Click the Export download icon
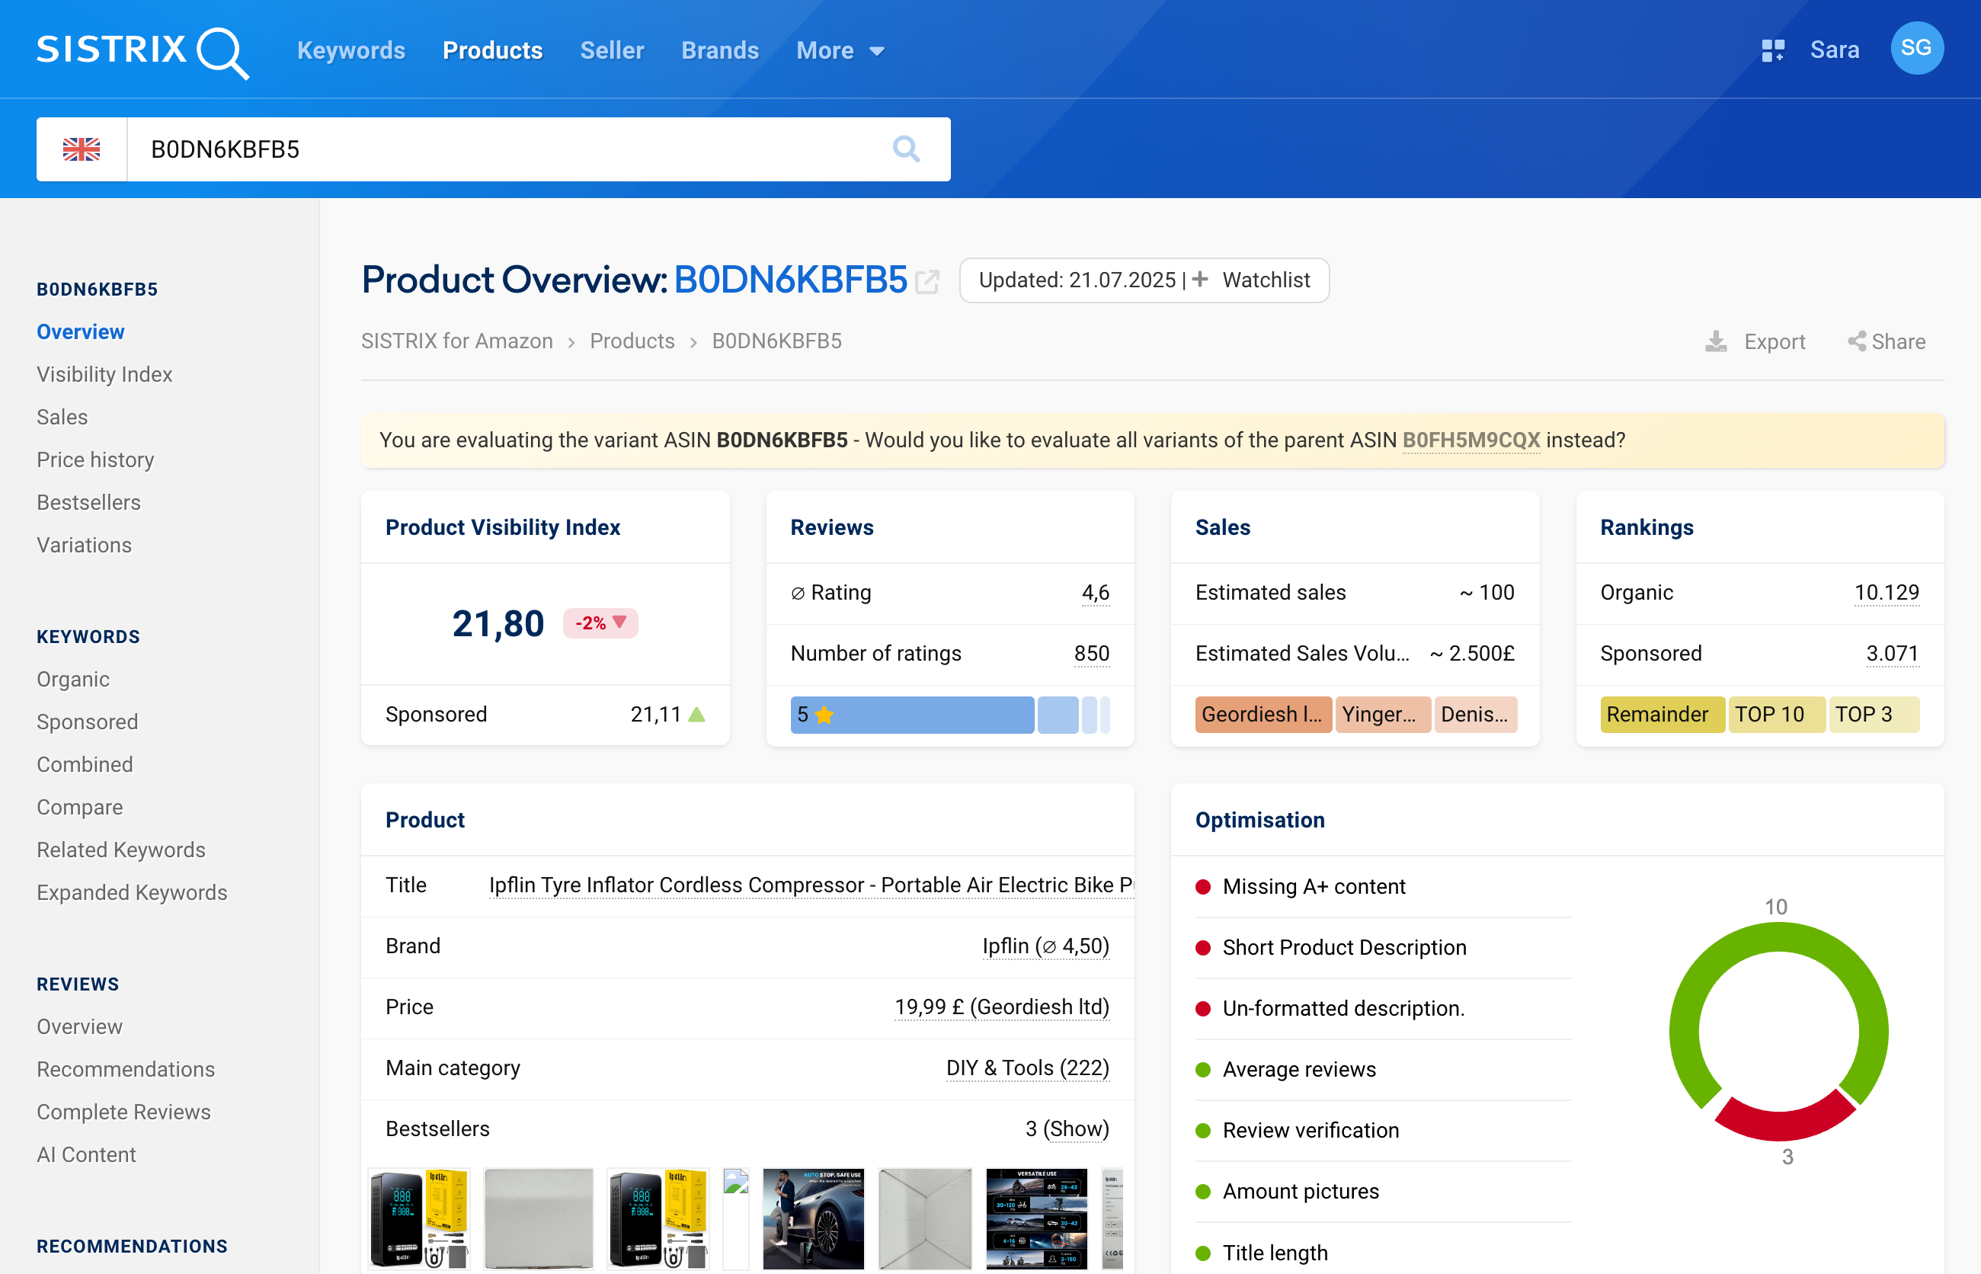 tap(1717, 341)
